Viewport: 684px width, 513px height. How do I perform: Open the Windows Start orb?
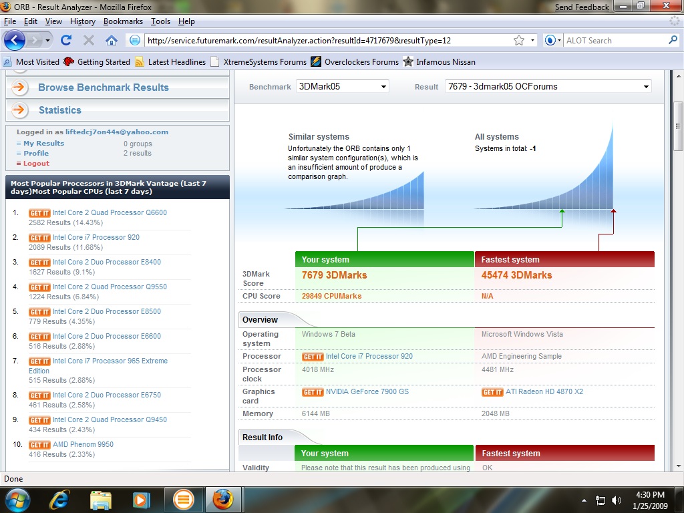pos(17,500)
